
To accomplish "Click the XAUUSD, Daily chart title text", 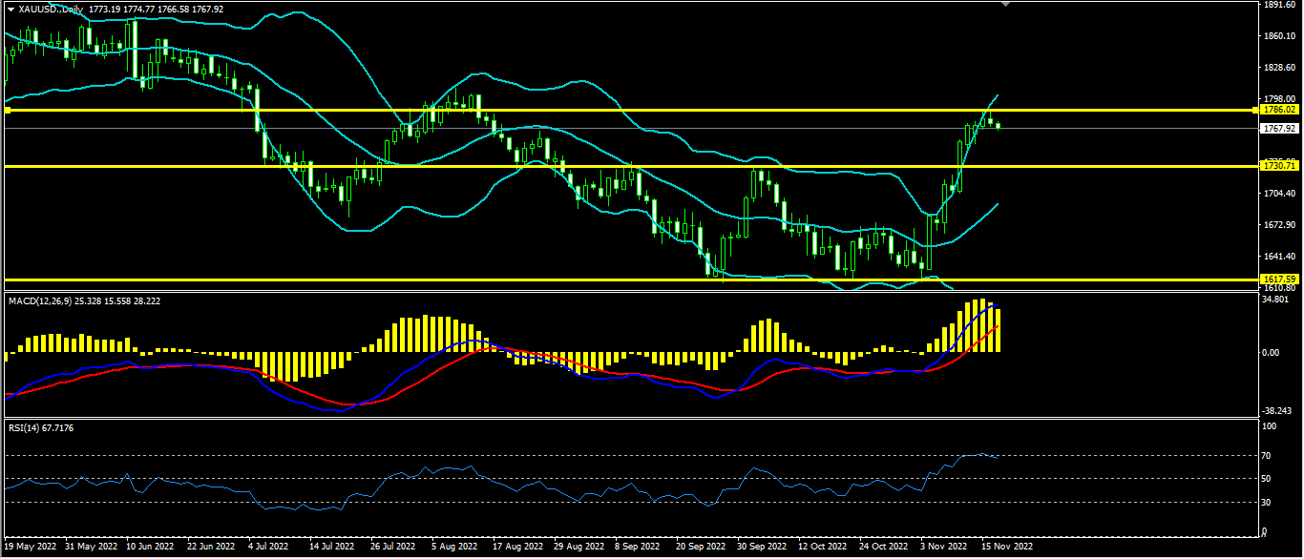I will tap(50, 9).
